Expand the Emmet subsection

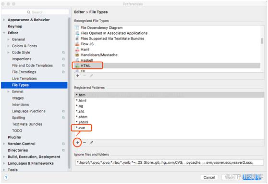[x=8, y=92]
